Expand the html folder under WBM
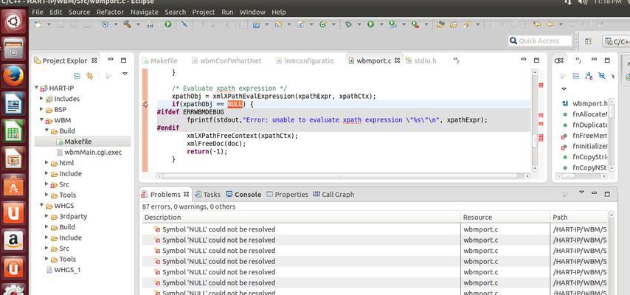The width and height of the screenshot is (630, 295). pos(46,162)
